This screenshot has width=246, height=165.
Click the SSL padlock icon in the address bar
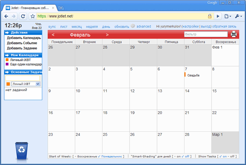click(210, 16)
